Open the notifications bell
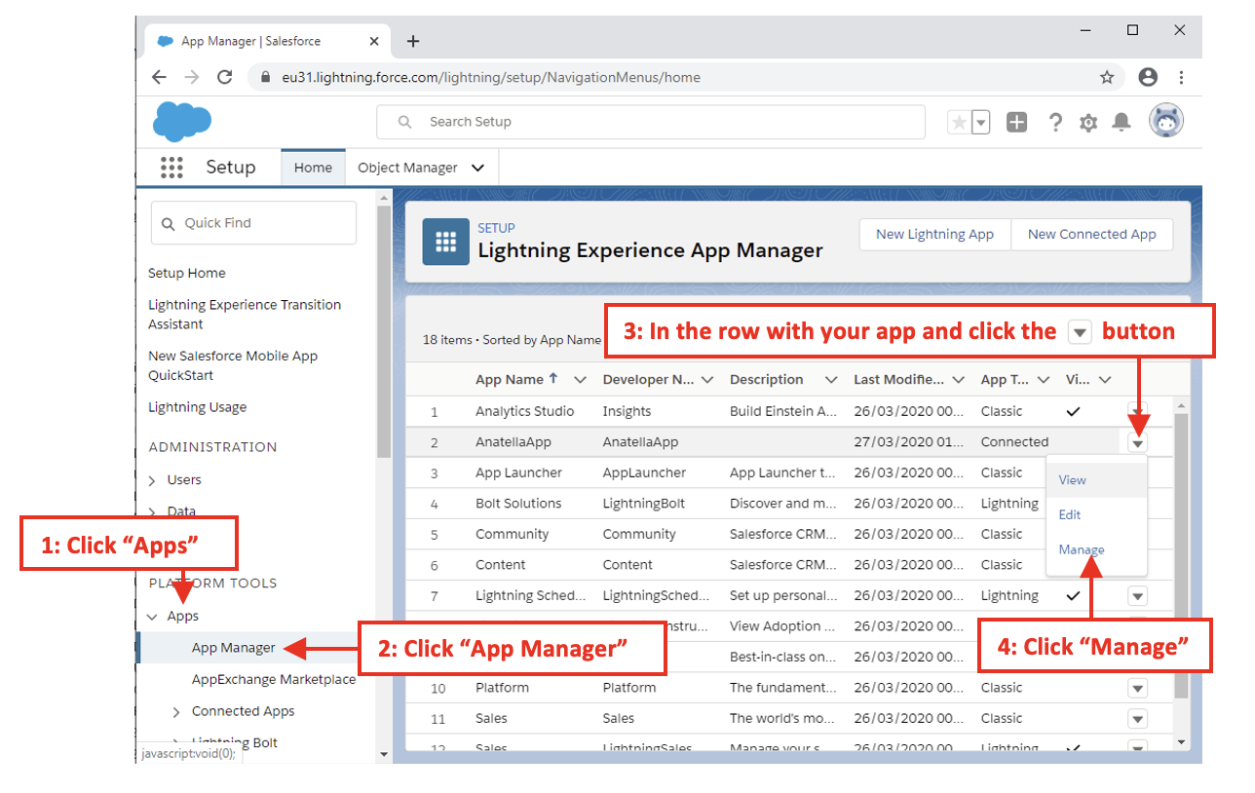 click(x=1122, y=122)
